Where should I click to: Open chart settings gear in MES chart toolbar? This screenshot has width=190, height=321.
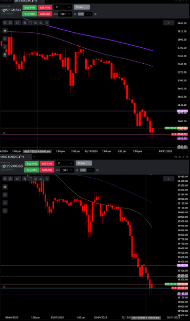pyautogui.click(x=35, y=23)
